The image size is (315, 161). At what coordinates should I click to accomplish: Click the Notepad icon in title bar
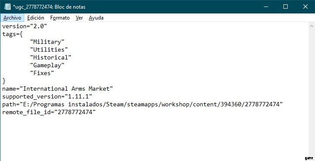[7, 7]
